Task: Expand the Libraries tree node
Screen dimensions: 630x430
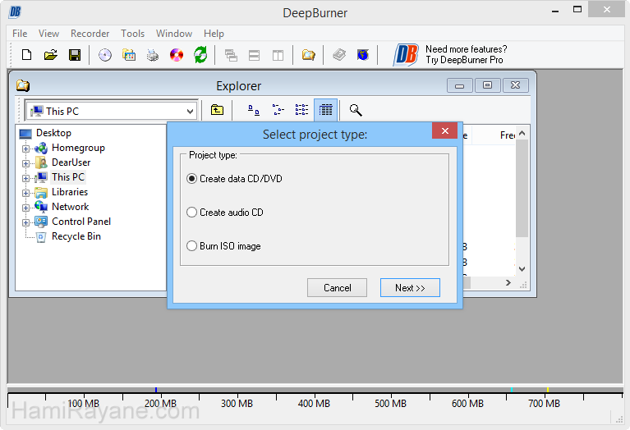Action: click(25, 193)
